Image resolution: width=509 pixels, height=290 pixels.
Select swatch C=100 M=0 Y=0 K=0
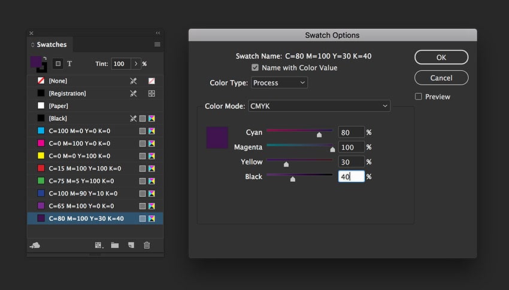point(95,131)
